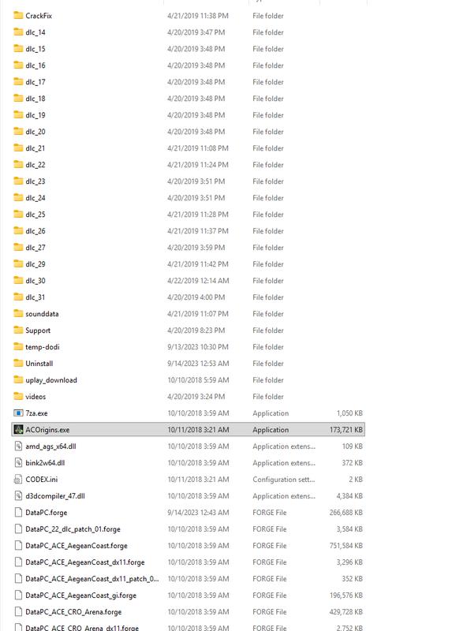Select the dlc_18 folder name

pos(35,99)
